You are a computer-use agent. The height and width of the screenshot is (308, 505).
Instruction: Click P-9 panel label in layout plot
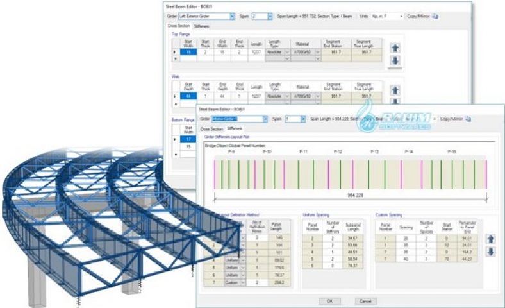[231, 151]
